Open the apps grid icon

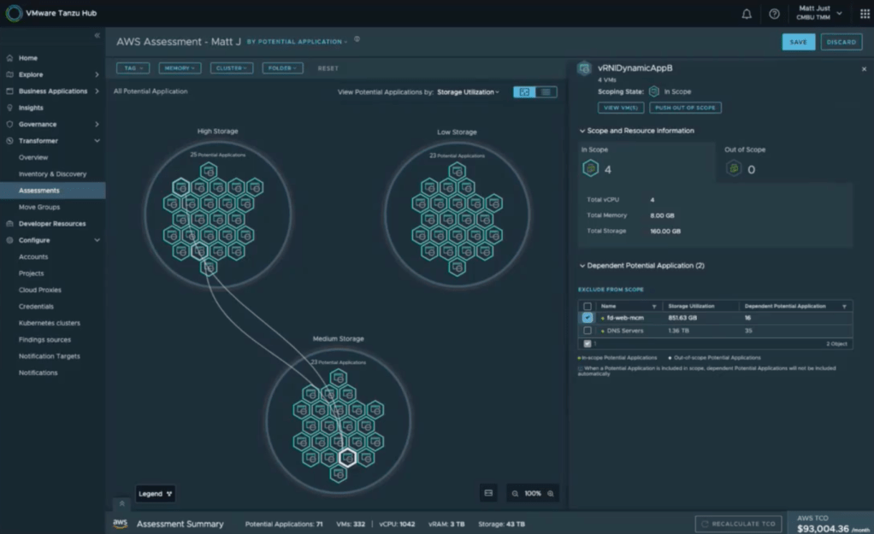865,14
